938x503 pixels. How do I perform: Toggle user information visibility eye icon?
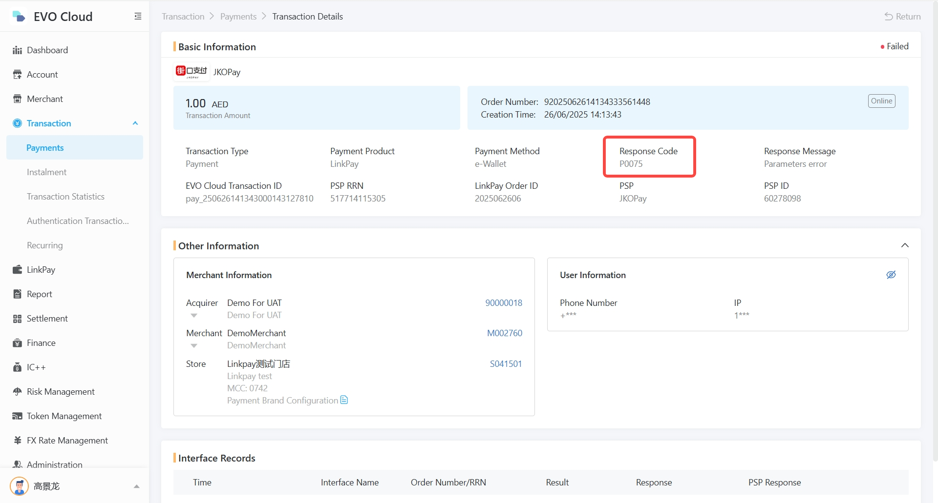pyautogui.click(x=891, y=275)
